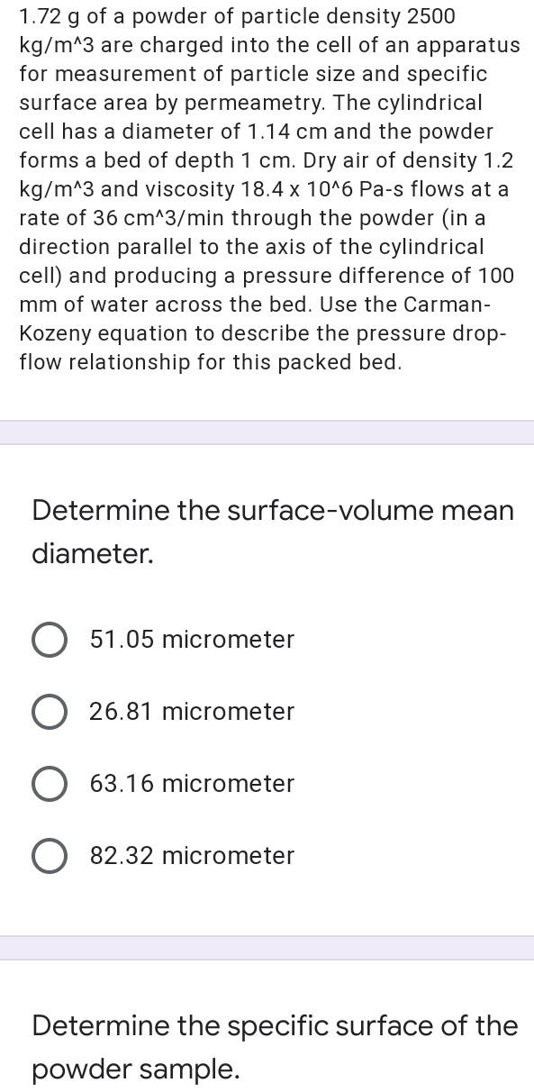
Task: Choose the 63.16 micrometer radio button
Action: [50, 784]
